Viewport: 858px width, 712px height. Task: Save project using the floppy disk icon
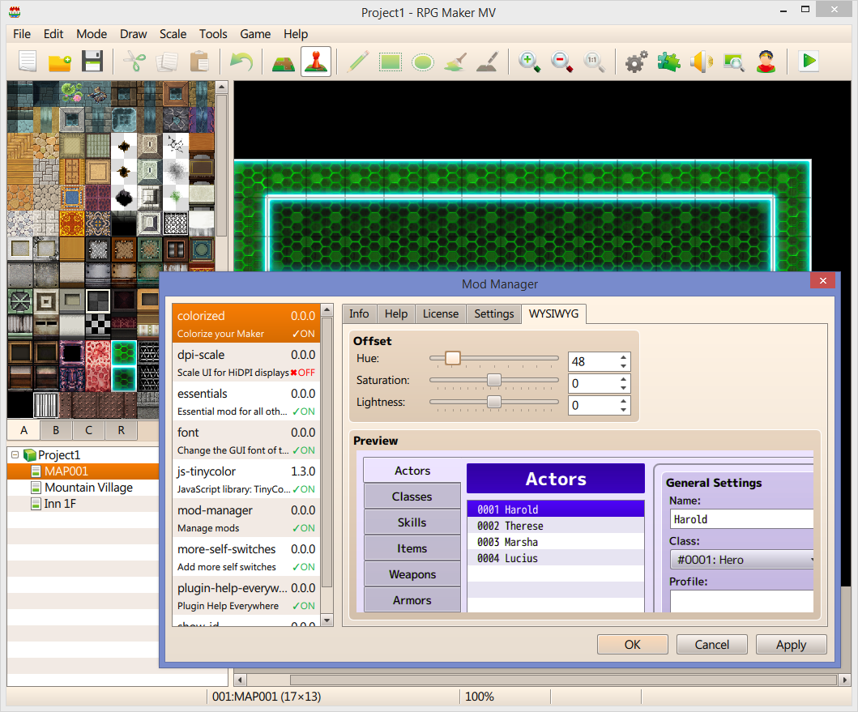(92, 62)
